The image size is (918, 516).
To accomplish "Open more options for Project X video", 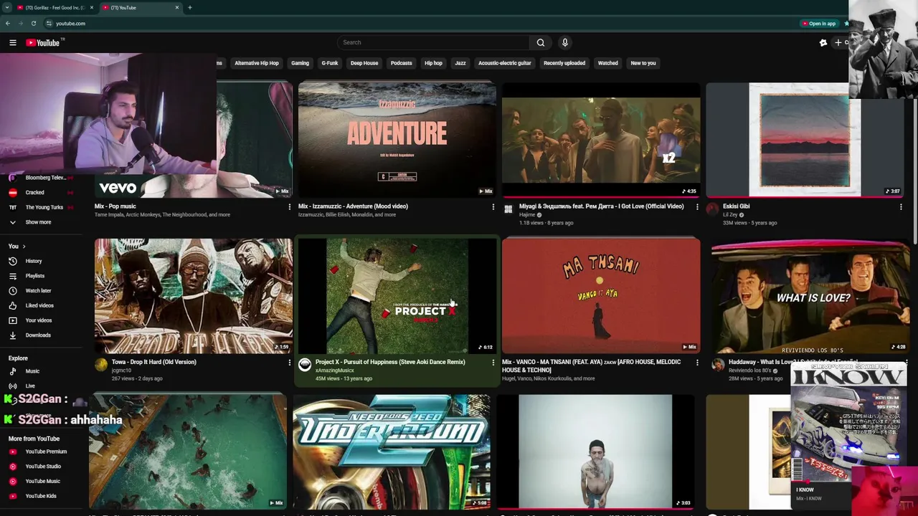I will click(x=493, y=363).
